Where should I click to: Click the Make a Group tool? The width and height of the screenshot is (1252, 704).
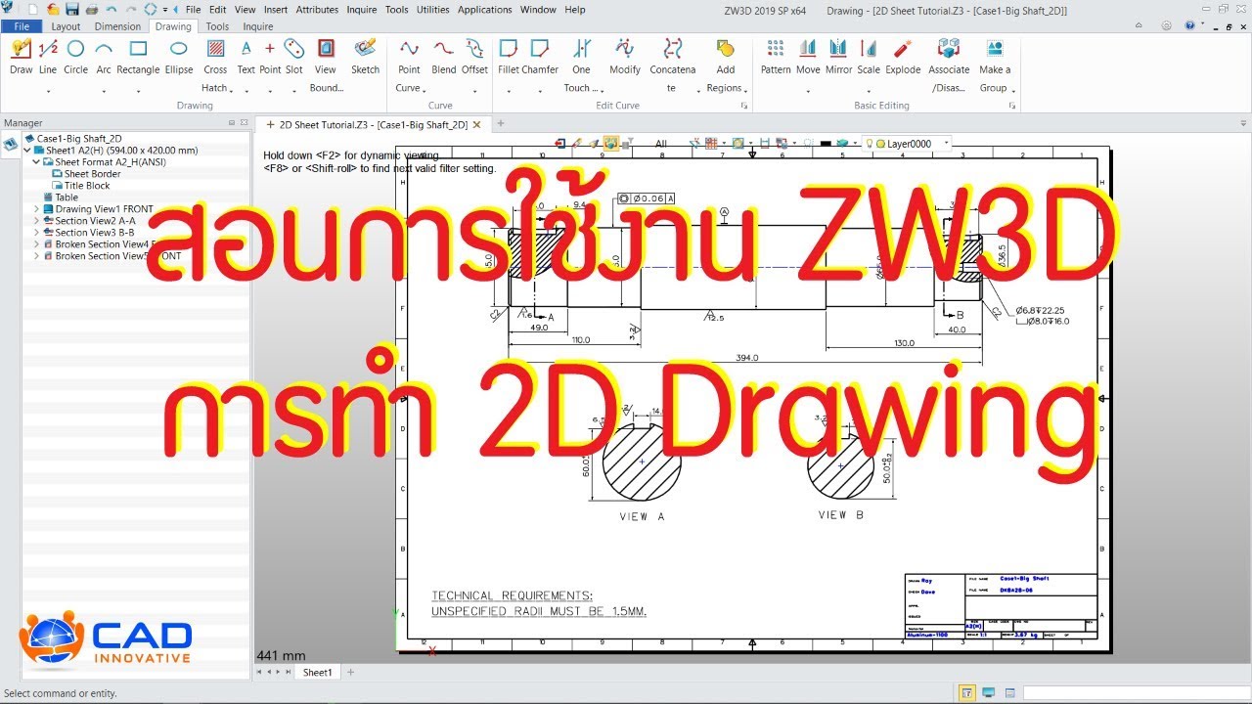pyautogui.click(x=995, y=65)
